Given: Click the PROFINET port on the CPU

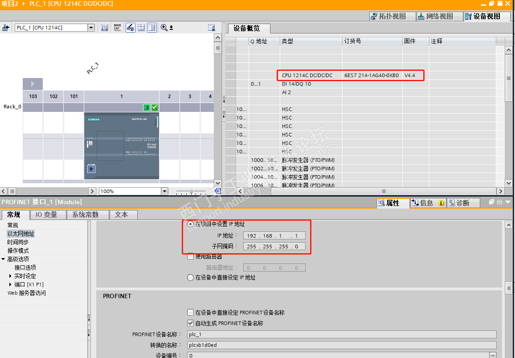Looking at the screenshot, I should pyautogui.click(x=91, y=169).
